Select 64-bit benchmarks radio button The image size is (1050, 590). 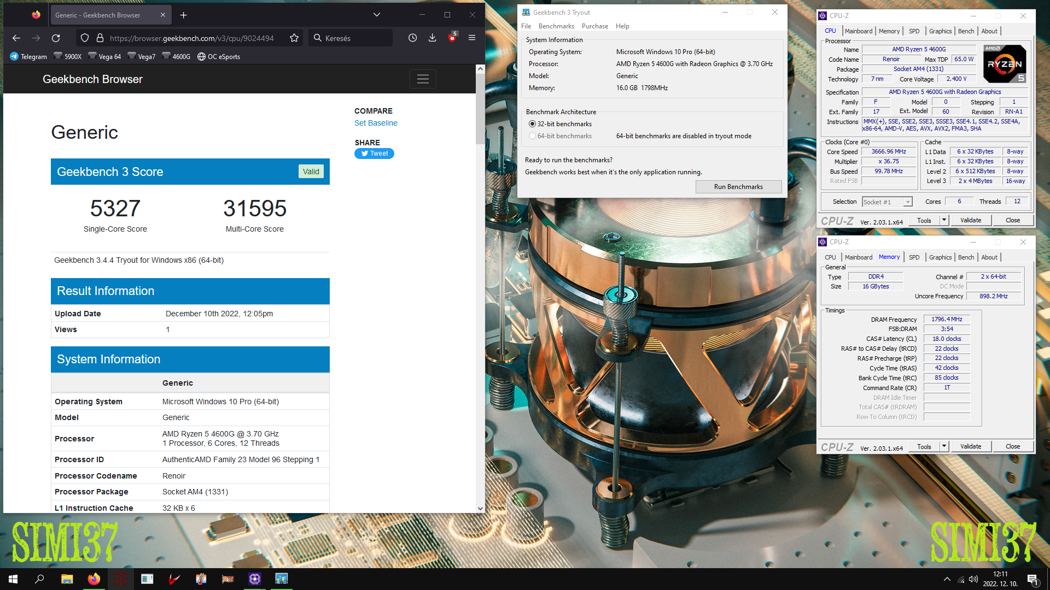(532, 136)
